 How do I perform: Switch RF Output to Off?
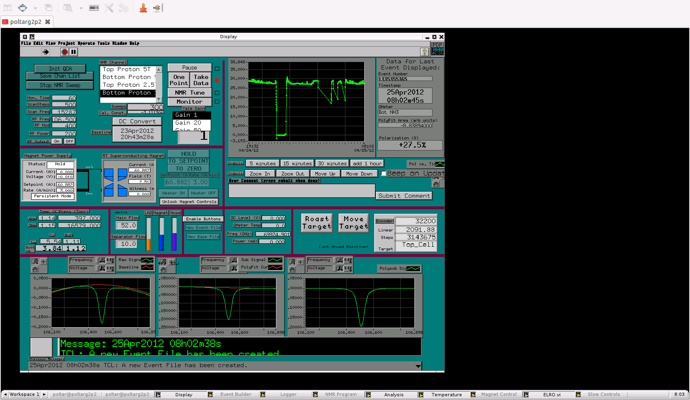[69, 141]
